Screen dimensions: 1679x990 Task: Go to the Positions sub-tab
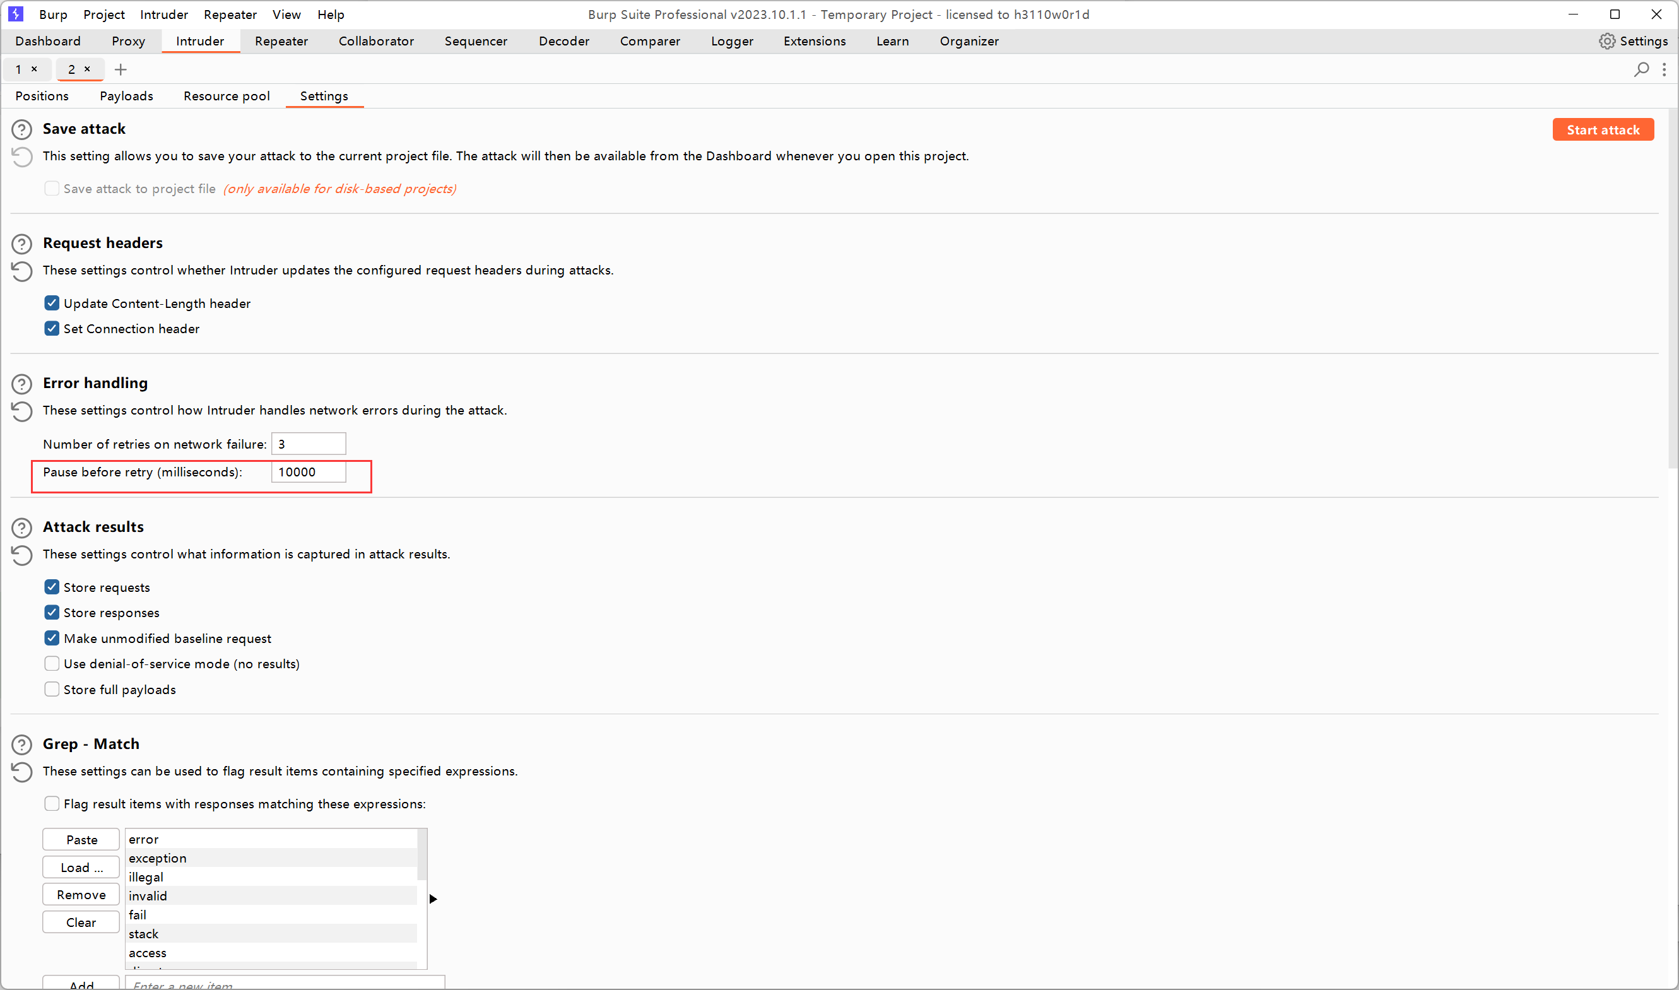[x=42, y=96]
